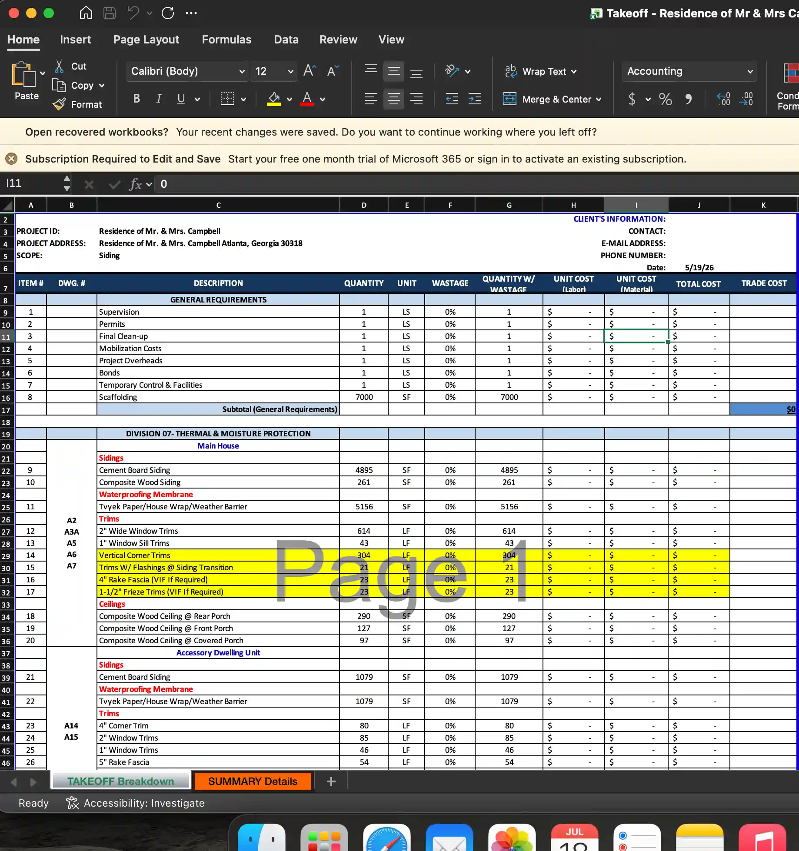Open more quick access options ellipsis
Screen dimensions: 799x851
[x=191, y=13]
